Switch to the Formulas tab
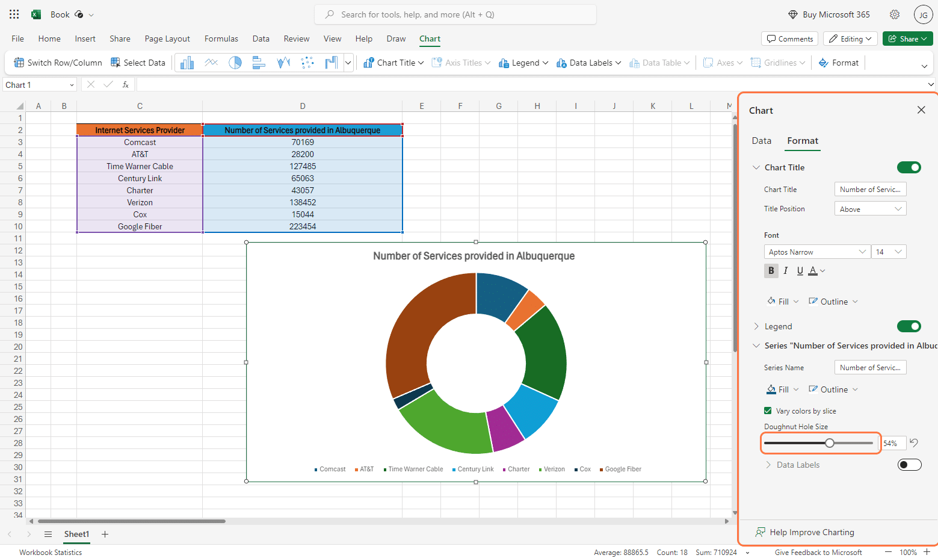The height and width of the screenshot is (558, 938). [x=221, y=39]
